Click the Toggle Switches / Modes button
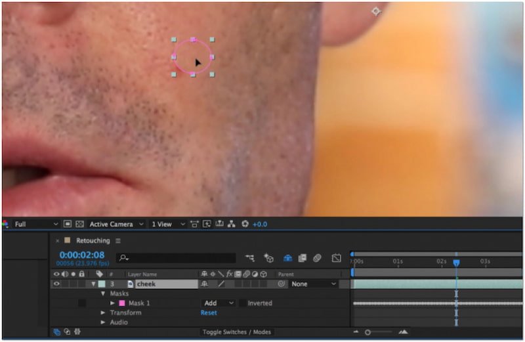 (x=238, y=332)
